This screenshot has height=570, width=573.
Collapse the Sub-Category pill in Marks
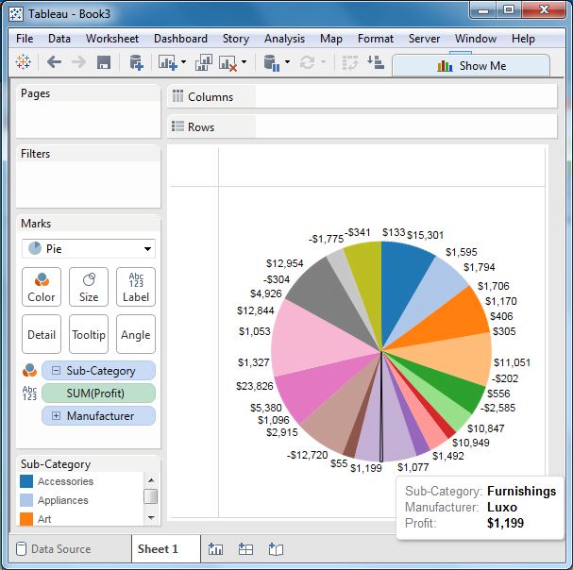[x=56, y=371]
